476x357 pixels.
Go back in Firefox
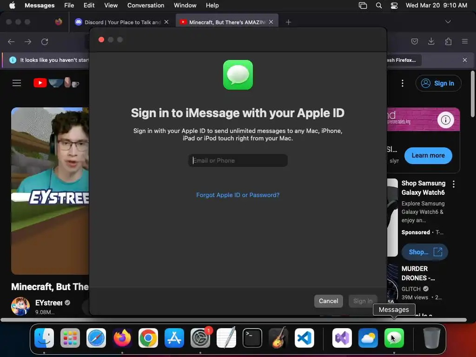(11, 41)
